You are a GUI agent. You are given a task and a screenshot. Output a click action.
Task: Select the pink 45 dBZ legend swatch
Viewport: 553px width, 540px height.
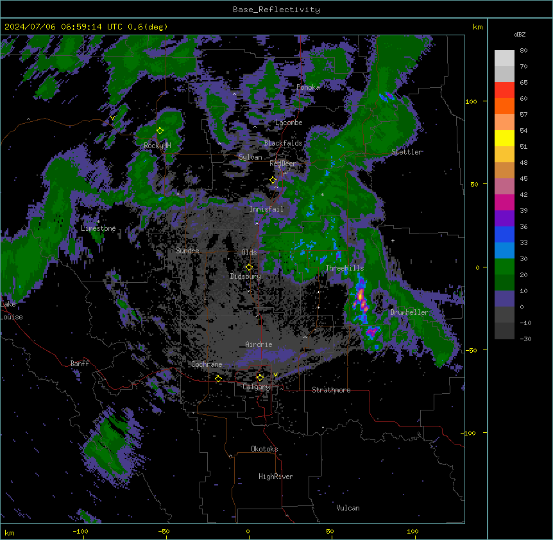click(504, 186)
